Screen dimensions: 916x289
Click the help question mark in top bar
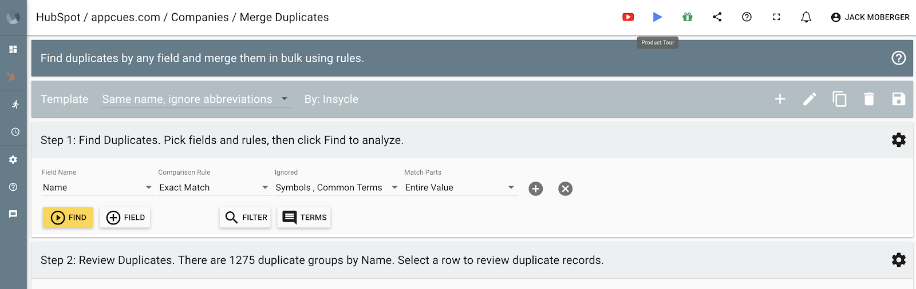747,17
